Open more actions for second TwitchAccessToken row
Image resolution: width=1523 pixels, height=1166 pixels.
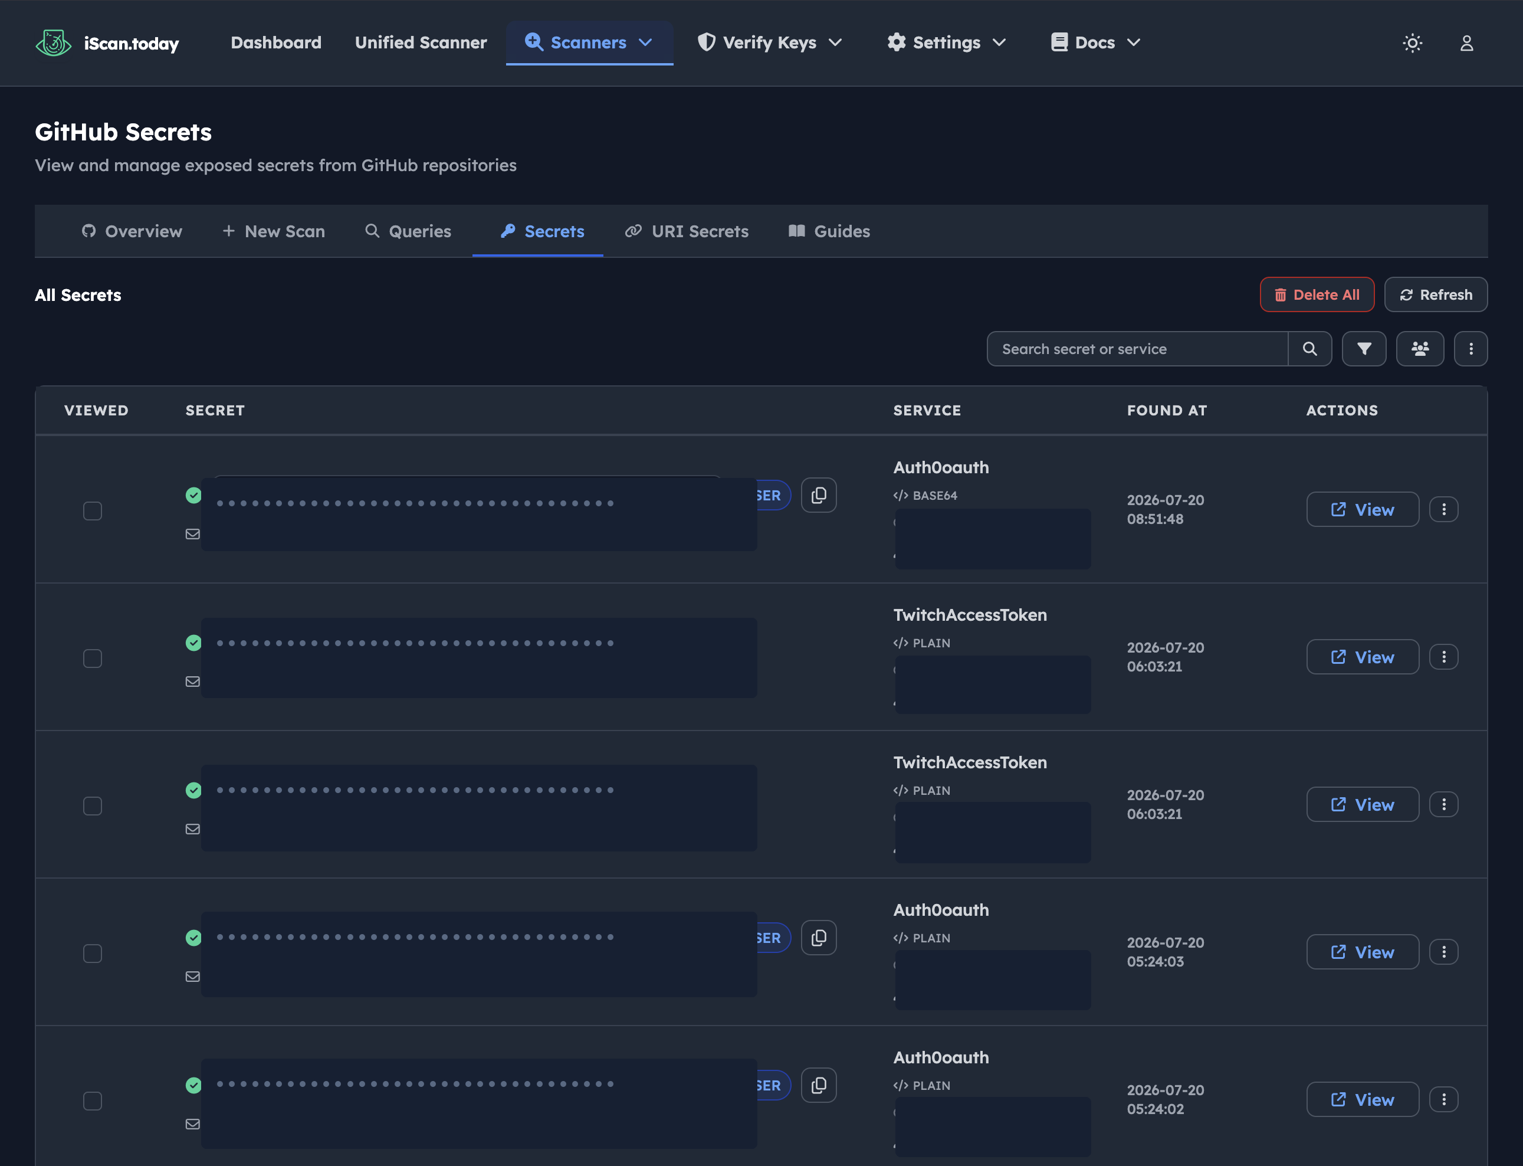click(x=1443, y=804)
